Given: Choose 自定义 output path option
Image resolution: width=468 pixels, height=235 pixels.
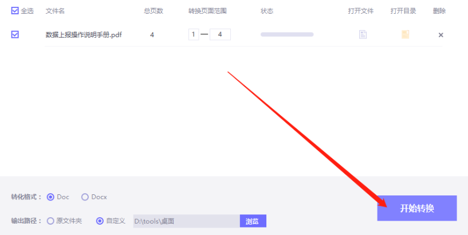Looking at the screenshot, I should click(x=100, y=221).
